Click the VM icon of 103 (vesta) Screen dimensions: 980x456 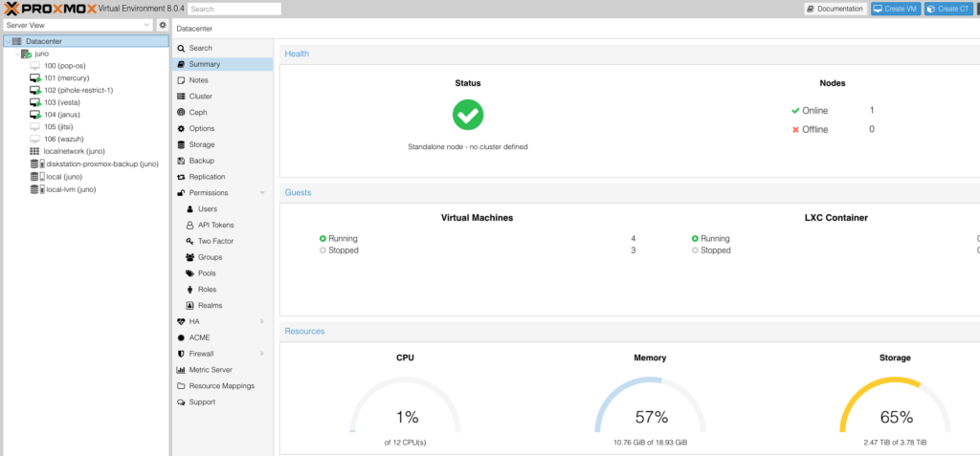pyautogui.click(x=35, y=102)
